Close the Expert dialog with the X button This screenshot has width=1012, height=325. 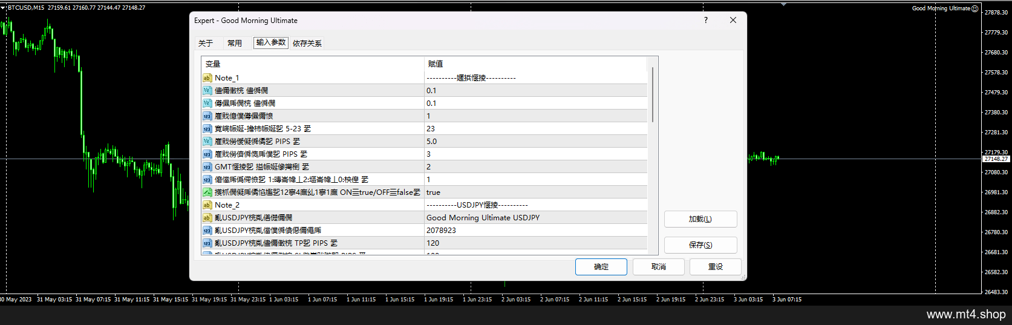coord(733,20)
